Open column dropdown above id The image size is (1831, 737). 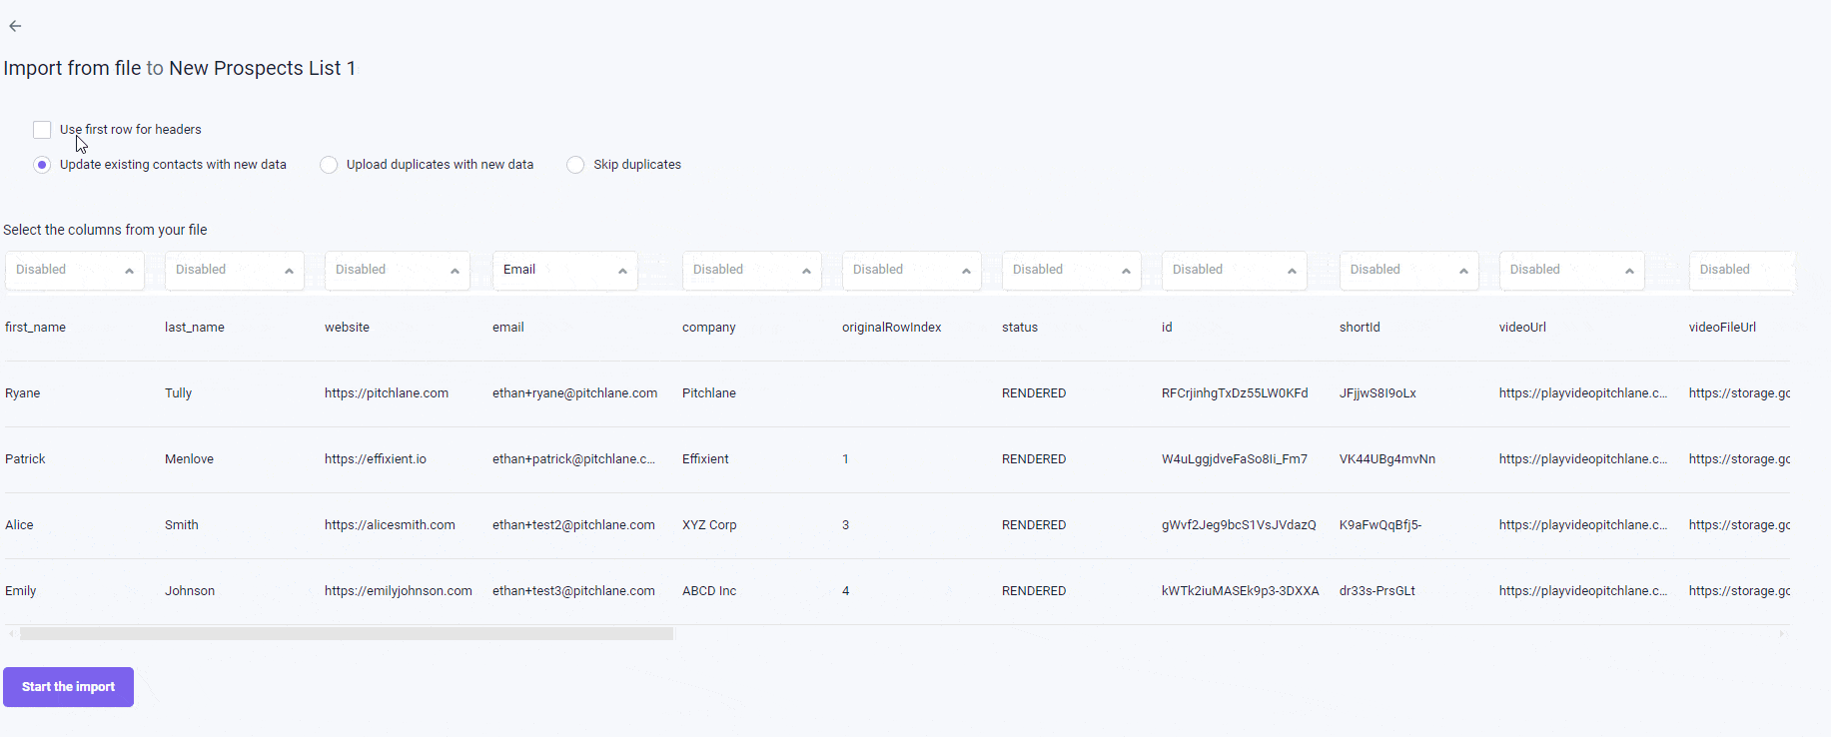pos(1235,271)
